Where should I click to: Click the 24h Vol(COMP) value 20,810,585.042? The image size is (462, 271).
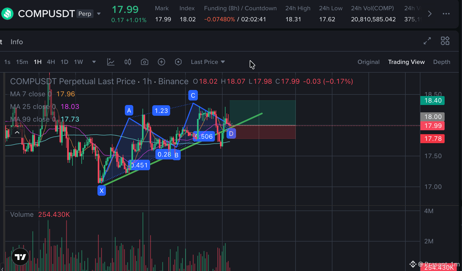pos(373,19)
